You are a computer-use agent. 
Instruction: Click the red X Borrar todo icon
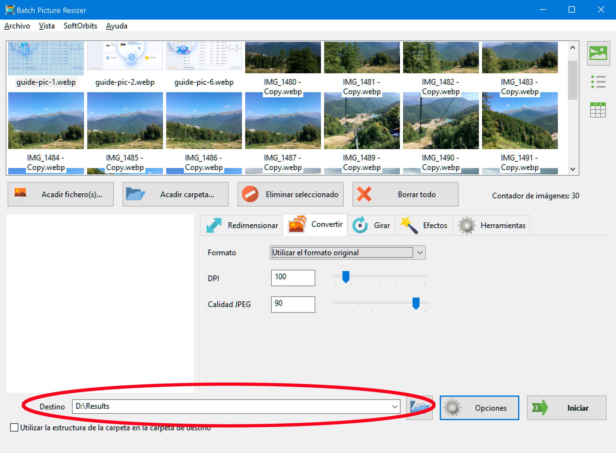[x=364, y=194]
